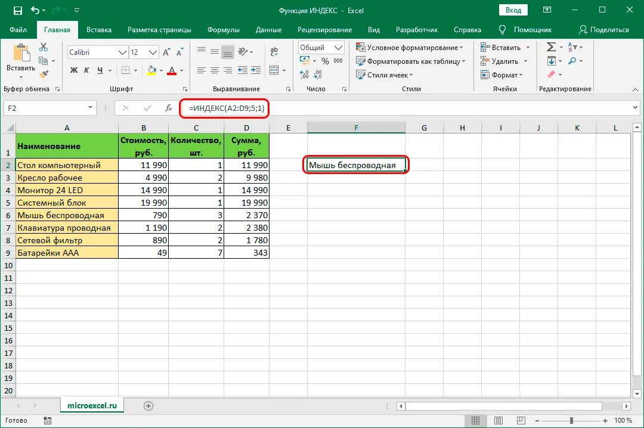Click the Вход sign-in button

513,10
